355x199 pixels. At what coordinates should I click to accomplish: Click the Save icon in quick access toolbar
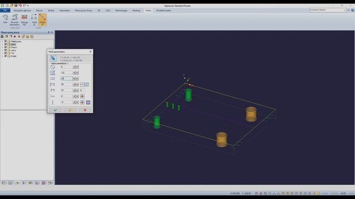coord(16,6)
